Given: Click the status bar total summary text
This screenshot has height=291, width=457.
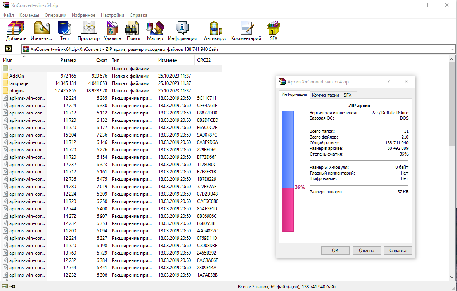Looking at the screenshot, I should click(287, 287).
